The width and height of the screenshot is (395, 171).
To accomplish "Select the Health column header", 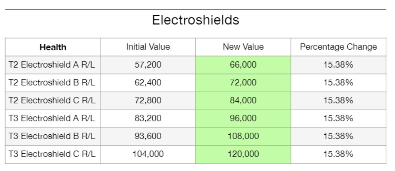I will [53, 47].
